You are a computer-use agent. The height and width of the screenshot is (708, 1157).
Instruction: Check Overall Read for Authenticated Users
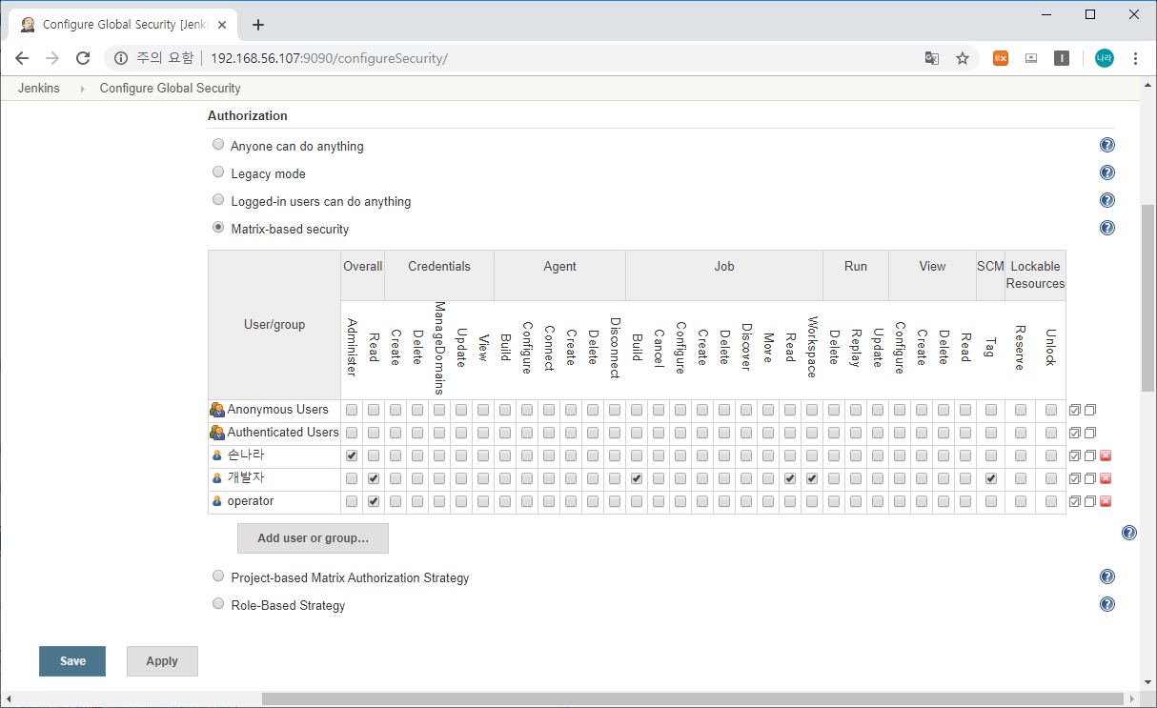(374, 433)
